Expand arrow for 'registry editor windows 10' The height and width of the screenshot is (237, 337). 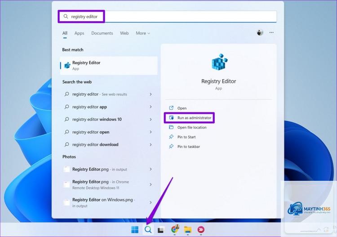tap(151, 119)
